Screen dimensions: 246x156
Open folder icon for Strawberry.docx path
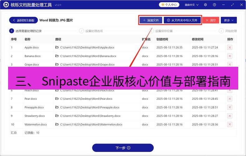tap(57, 116)
